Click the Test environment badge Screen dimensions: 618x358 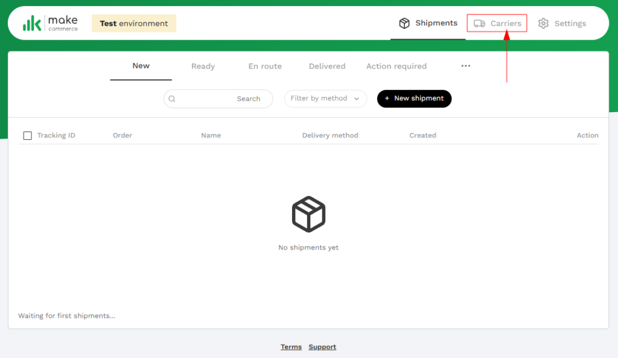coord(134,24)
